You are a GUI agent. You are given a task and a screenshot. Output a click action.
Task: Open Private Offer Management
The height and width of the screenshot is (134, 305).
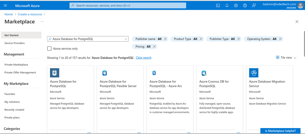[x=20, y=73]
